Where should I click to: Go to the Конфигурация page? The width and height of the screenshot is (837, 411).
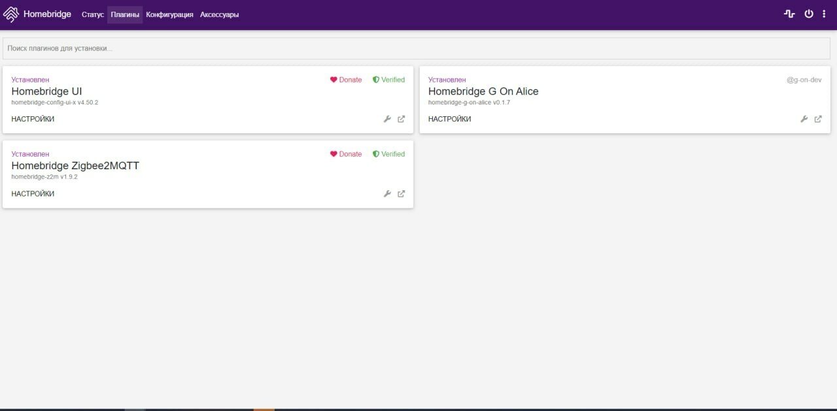[x=169, y=14]
